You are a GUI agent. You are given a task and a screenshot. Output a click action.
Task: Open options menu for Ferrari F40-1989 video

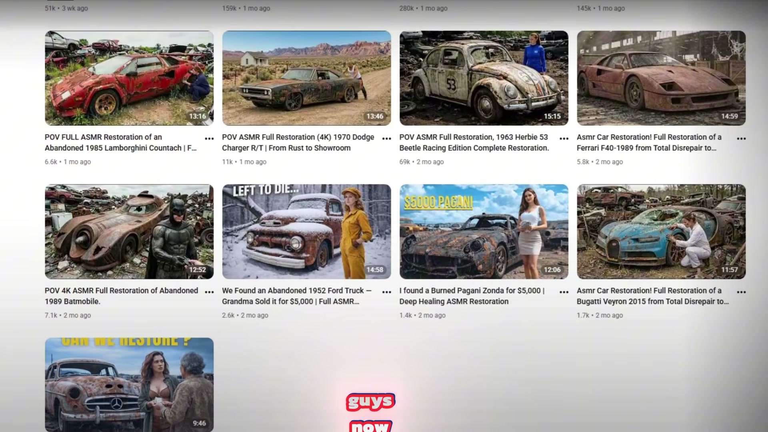(x=741, y=138)
